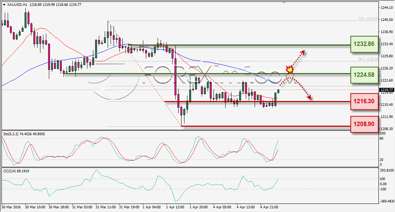Click the time axis label 31 Mar 11:00

106,207
